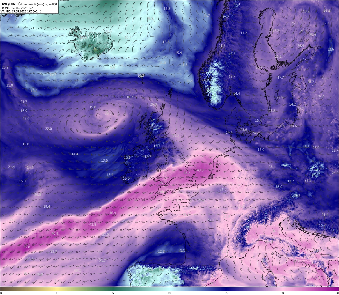Click the 13.7 value on the map

coord(291,181)
